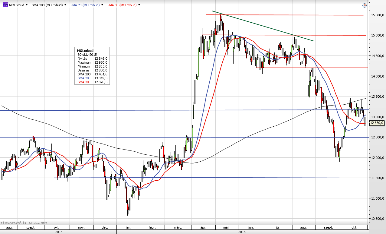Click the 13 500,0 price axis label
Screen dimensions: 386x234
click(377, 96)
